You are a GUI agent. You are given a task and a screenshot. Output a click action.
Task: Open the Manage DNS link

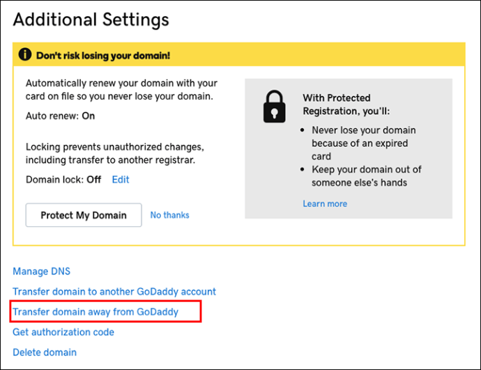coord(41,271)
